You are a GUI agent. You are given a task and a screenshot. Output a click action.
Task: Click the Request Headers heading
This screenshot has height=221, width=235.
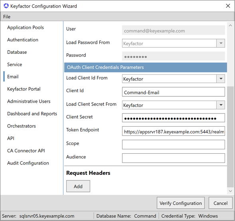[x=88, y=173]
